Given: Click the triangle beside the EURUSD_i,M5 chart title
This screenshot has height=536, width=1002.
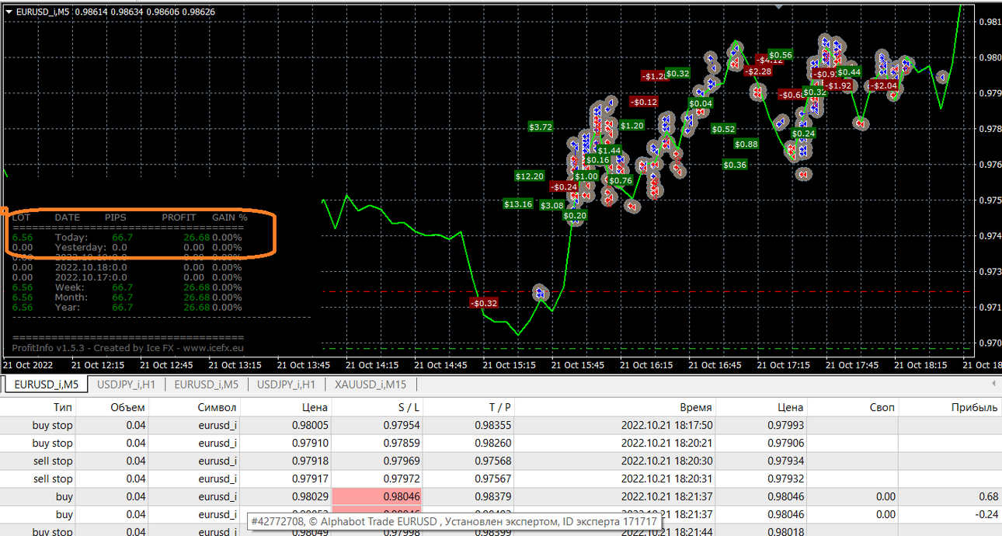Looking at the screenshot, I should click(x=9, y=12).
